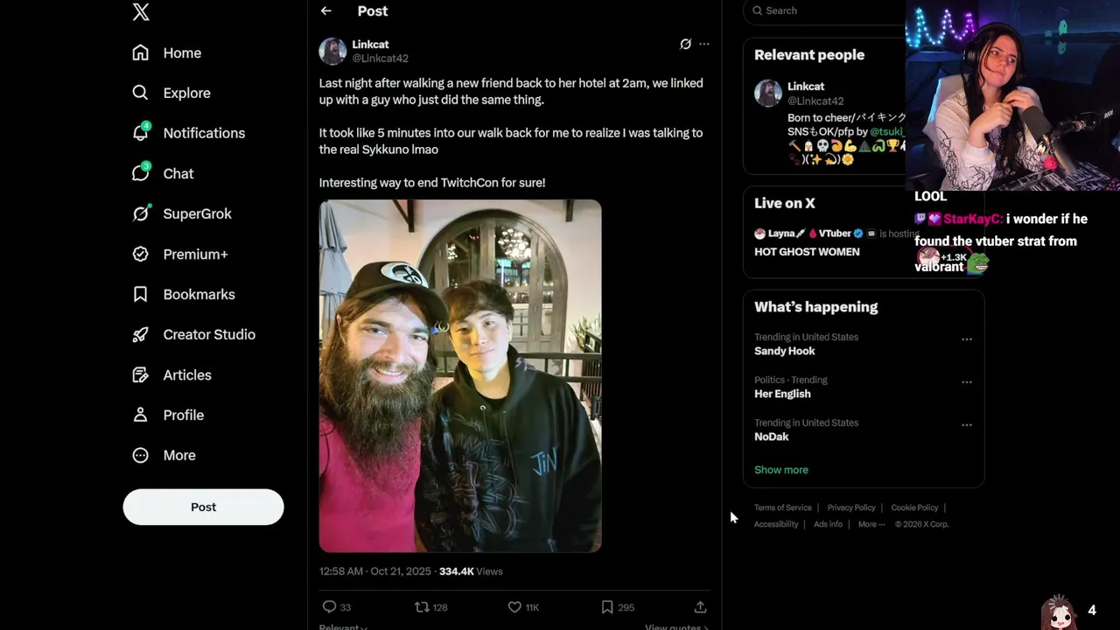This screenshot has height=630, width=1120.
Task: Open the post's three-dot more menu
Action: 704,44
